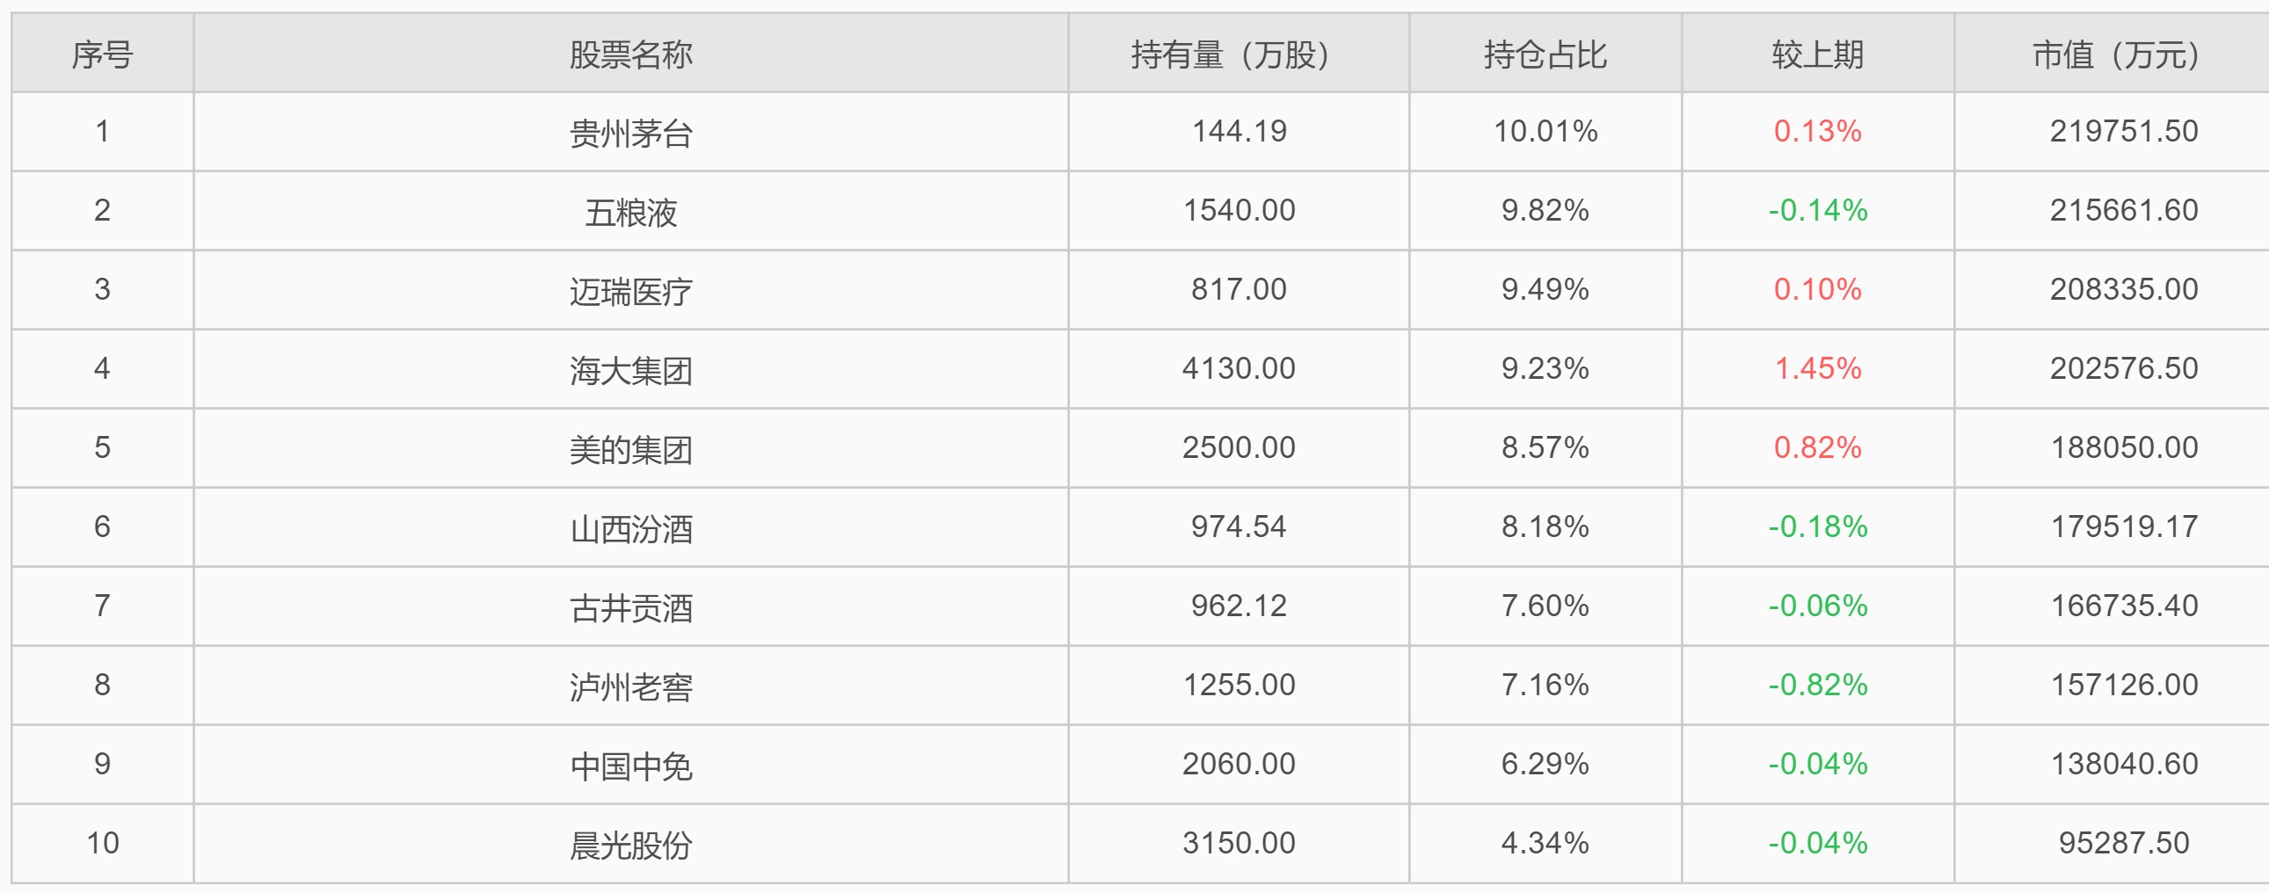Click the 持仓占比 column header
This screenshot has height=893, width=2269.
tap(1545, 54)
